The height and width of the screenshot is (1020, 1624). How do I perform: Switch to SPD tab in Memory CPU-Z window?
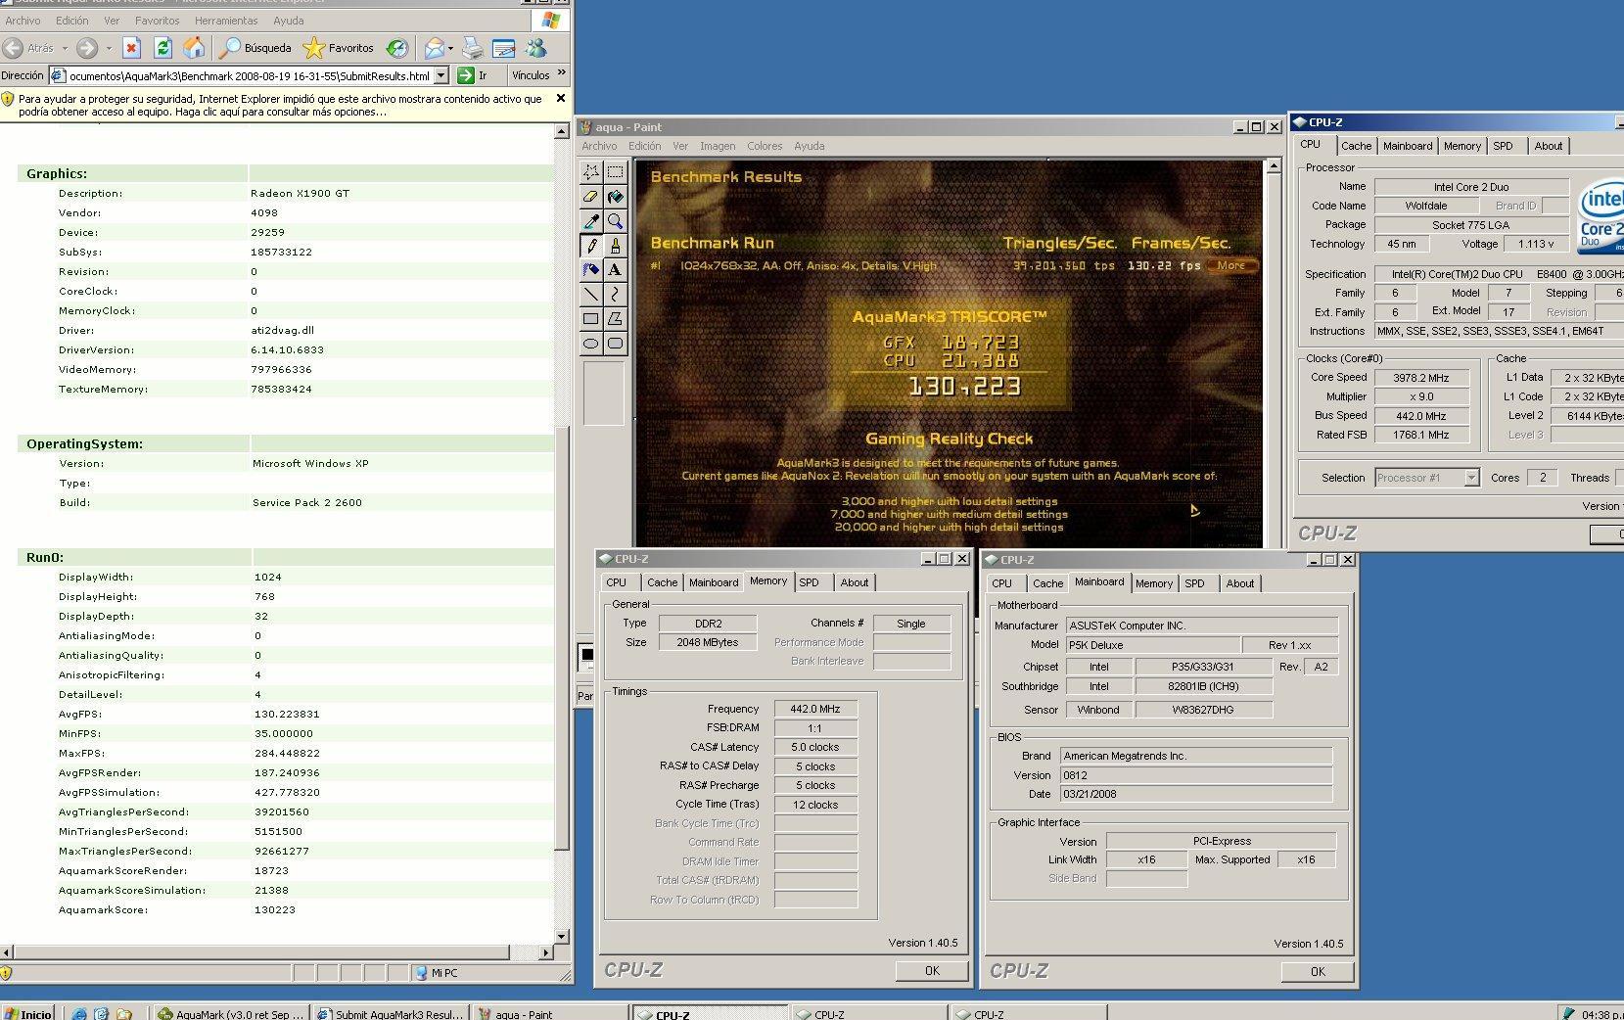(809, 582)
